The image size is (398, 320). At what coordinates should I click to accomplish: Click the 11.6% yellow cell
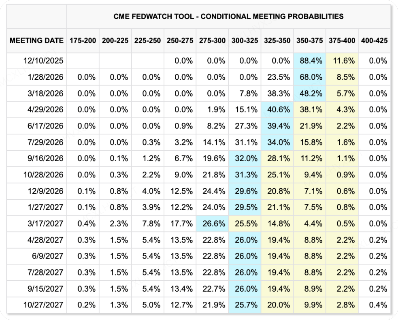[x=342, y=61]
